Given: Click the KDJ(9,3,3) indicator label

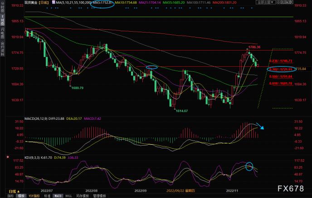Looking at the screenshot, I should (x=32, y=158).
